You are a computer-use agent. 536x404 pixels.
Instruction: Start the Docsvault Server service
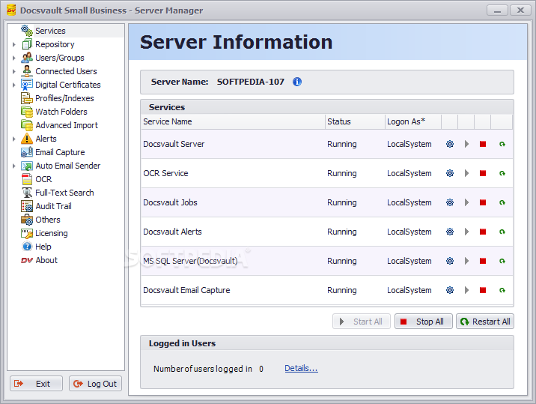(466, 144)
